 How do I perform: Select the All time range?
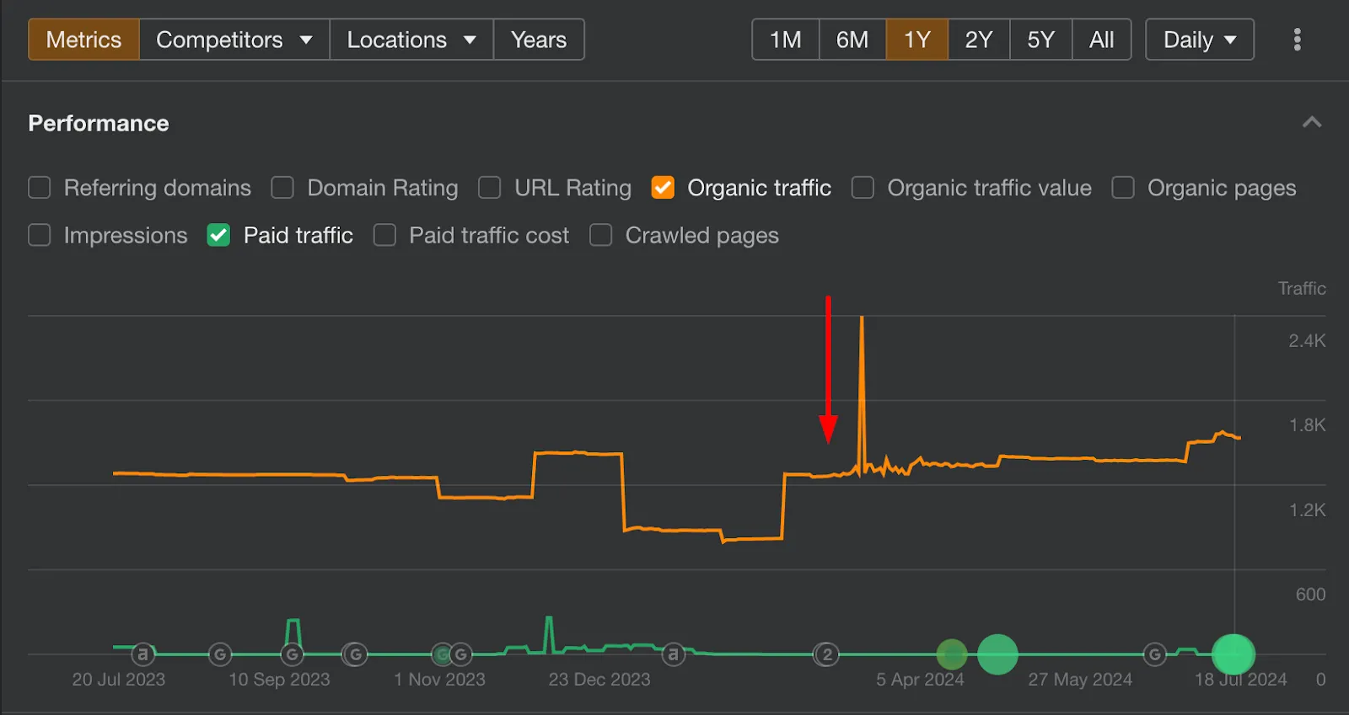(1102, 40)
